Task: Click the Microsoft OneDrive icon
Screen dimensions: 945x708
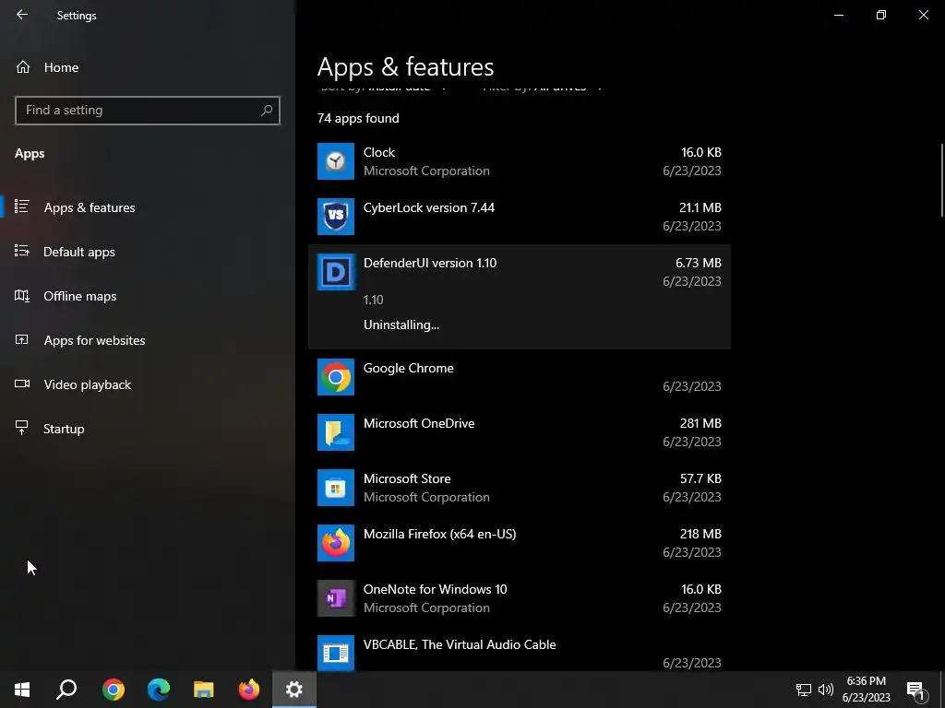Action: 336,432
